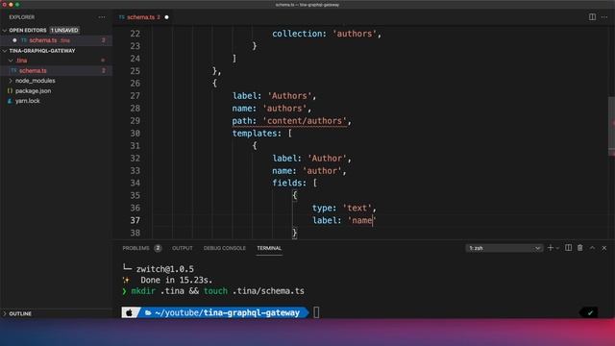Close the terminal panel

(x=604, y=248)
